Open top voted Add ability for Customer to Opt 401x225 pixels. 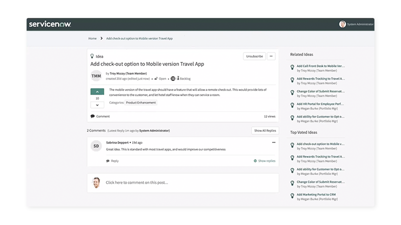320,169
